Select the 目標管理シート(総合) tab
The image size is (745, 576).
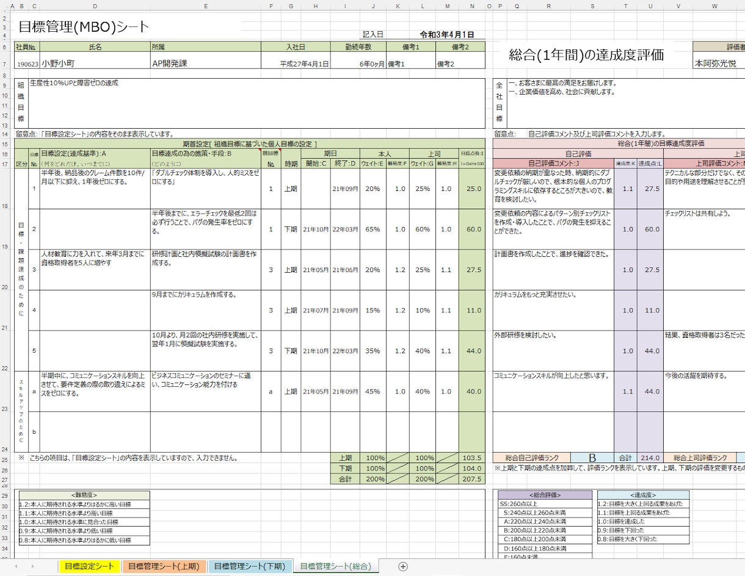pyautogui.click(x=335, y=566)
